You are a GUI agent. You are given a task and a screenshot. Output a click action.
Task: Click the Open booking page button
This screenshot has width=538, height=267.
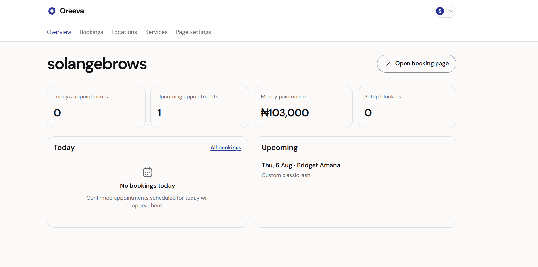click(x=417, y=64)
